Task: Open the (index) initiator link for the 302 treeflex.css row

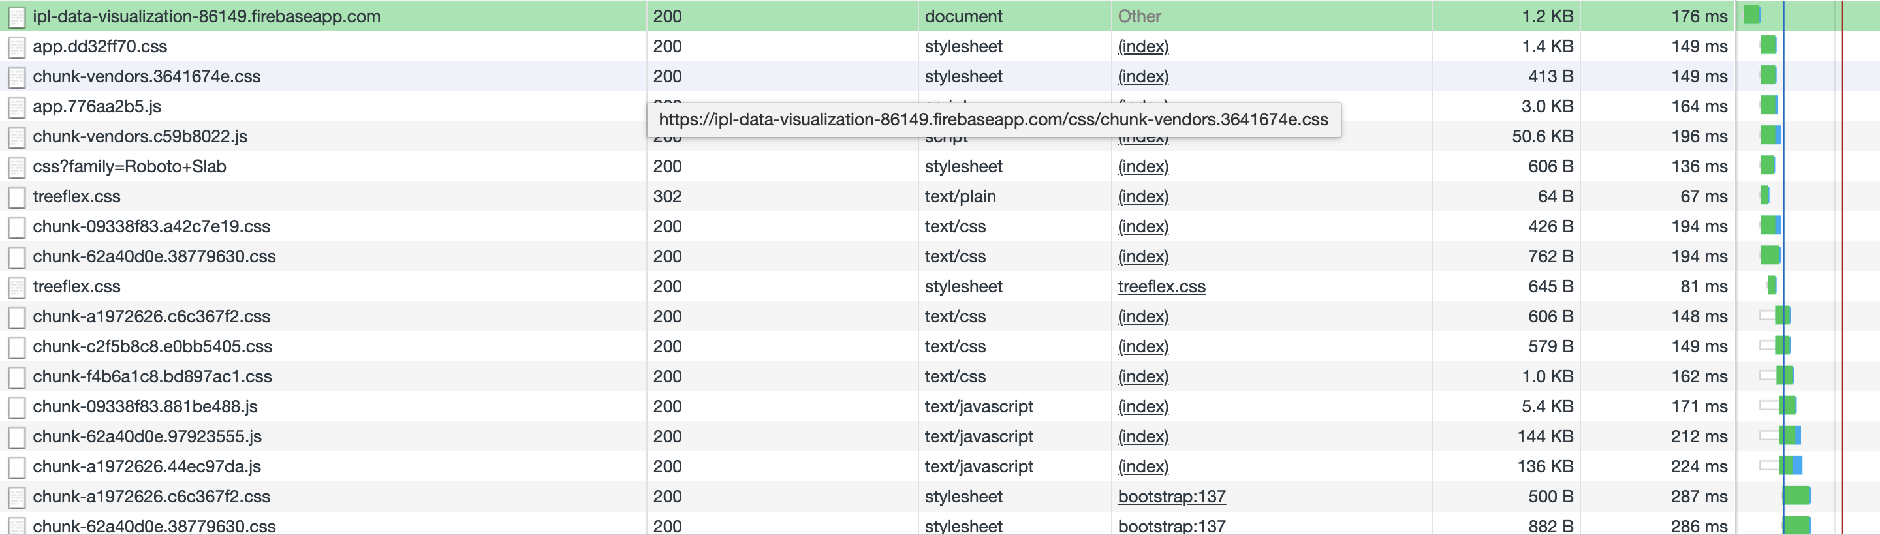Action: pos(1143,196)
